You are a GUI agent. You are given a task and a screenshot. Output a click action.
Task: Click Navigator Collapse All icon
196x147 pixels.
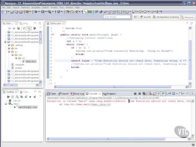click(24, 28)
